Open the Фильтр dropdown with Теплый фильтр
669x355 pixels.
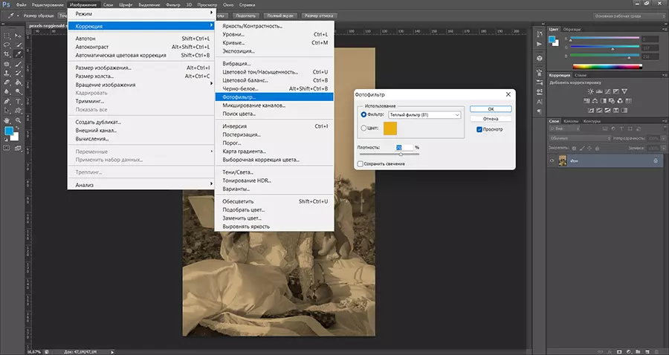(x=424, y=115)
